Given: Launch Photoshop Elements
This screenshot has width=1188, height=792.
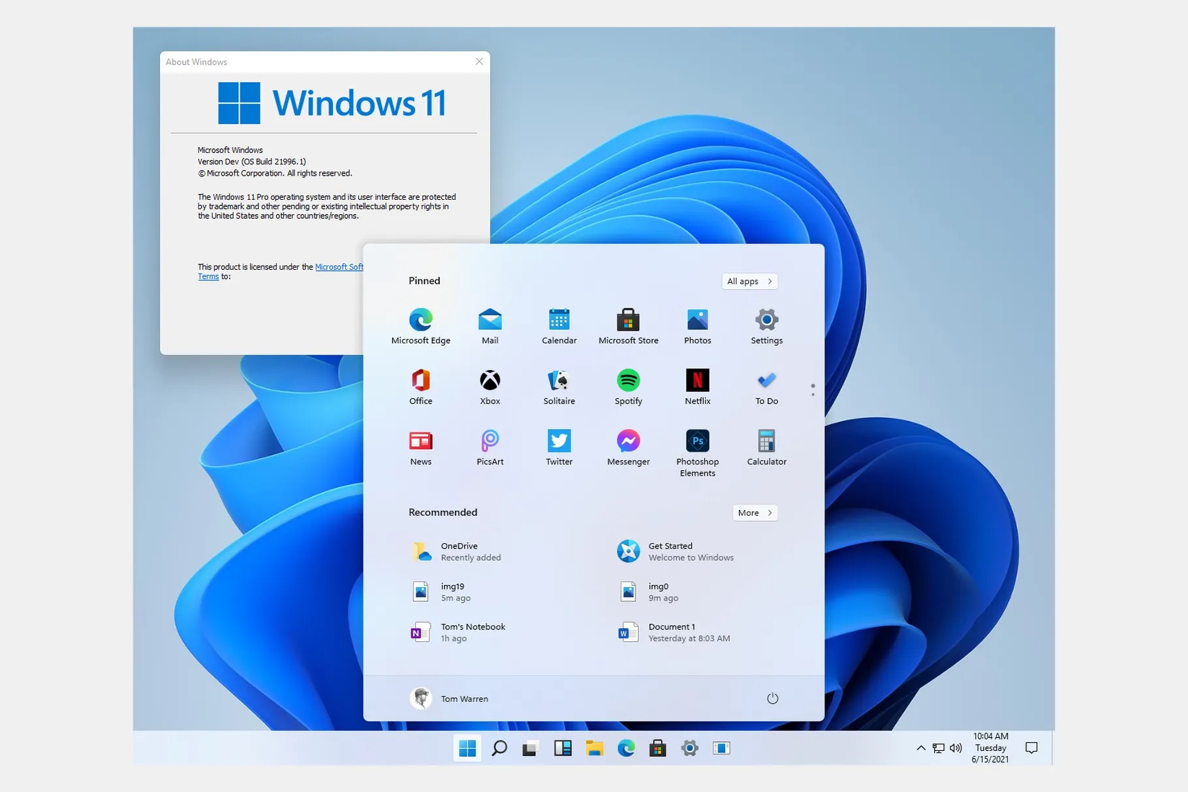Looking at the screenshot, I should tap(697, 446).
